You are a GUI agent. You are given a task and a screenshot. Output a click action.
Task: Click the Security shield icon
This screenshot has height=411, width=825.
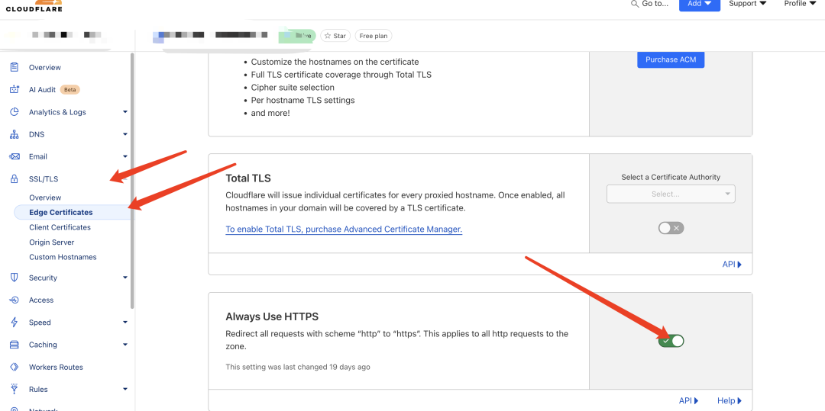14,278
